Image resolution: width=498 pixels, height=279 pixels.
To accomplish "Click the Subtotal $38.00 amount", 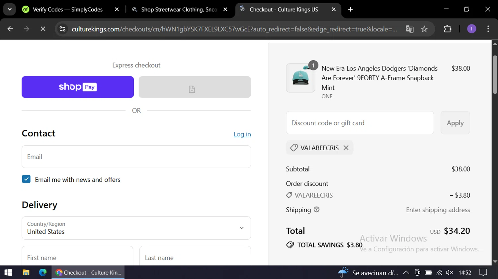I will 460,169.
